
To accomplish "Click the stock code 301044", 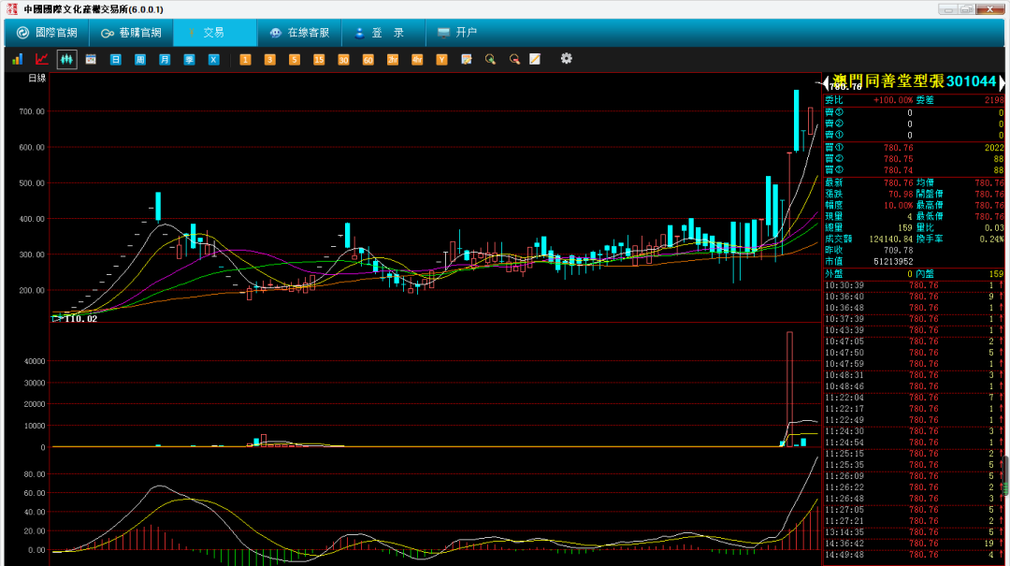I will coord(971,81).
